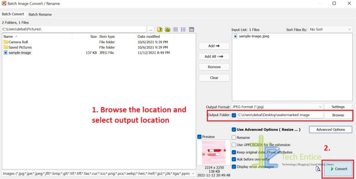Toggle the Output Folder checkbox
This screenshot has height=179, width=356.
pos(234,115)
